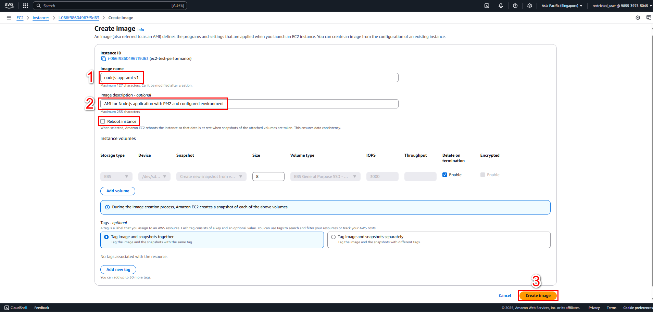Open the EBS storage type dropdown
The width and height of the screenshot is (653, 312).
tap(116, 177)
